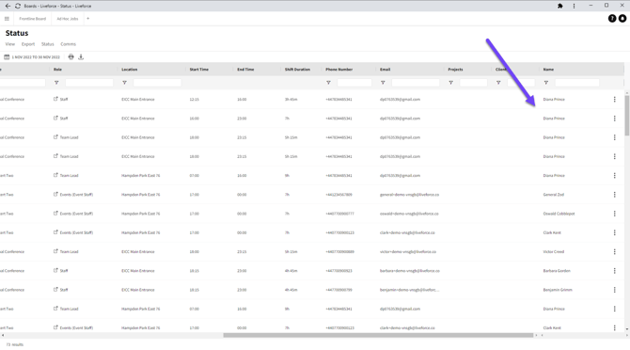The width and height of the screenshot is (630, 350).
Task: Open shift link icon in Benjamin Grimm row
Action: pyautogui.click(x=55, y=290)
